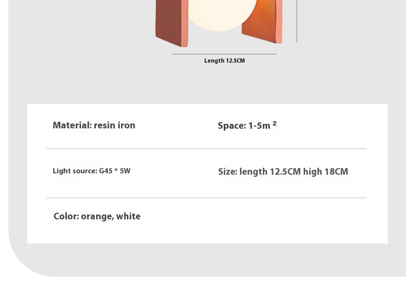The width and height of the screenshot is (415, 283).
Task: Click the vertical height dimension line
Action: [297, 21]
